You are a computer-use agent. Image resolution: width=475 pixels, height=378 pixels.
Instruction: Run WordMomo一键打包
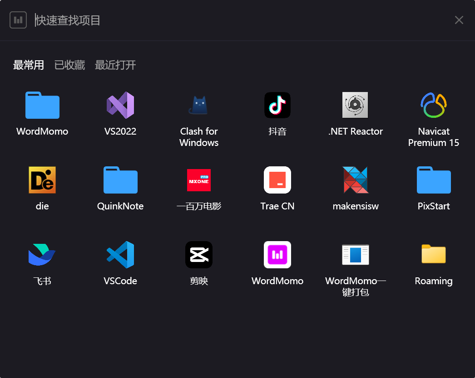pos(355,255)
